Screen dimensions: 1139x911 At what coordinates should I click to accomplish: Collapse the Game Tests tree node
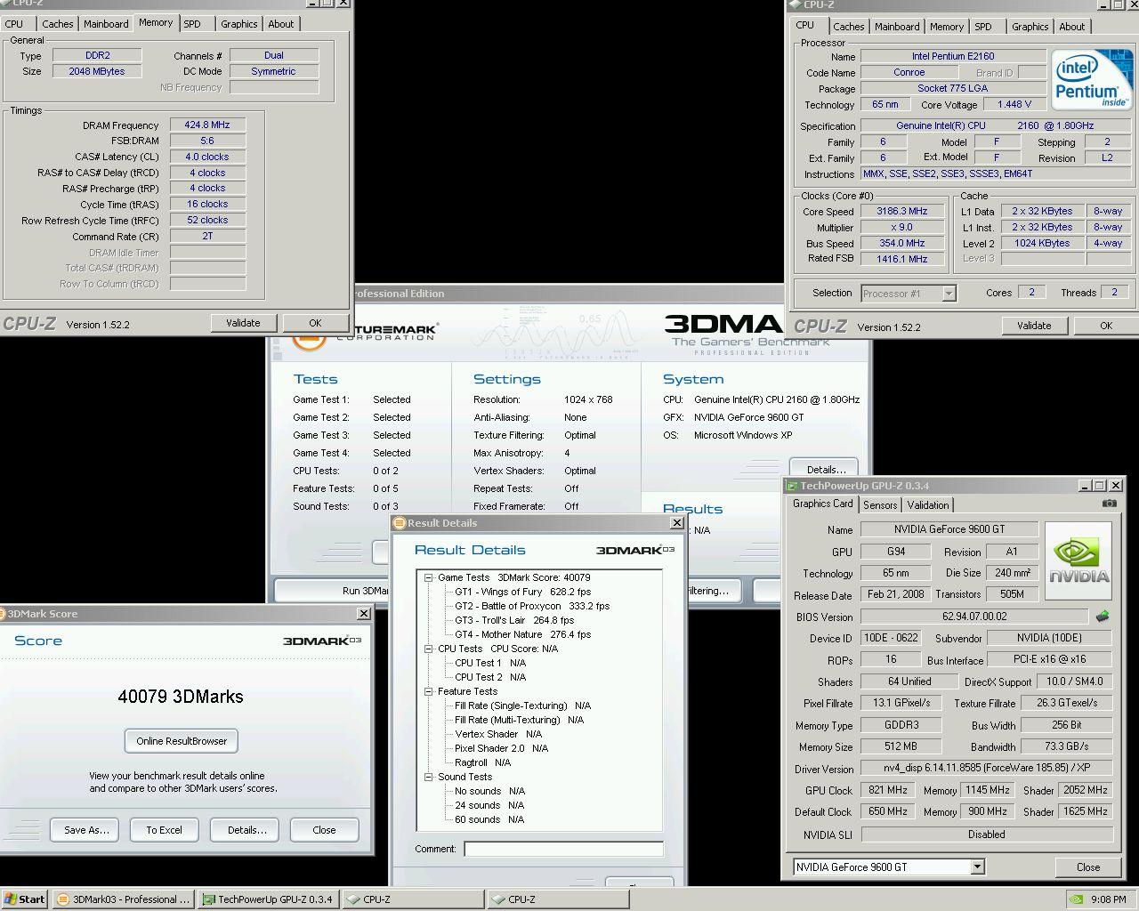[x=428, y=577]
